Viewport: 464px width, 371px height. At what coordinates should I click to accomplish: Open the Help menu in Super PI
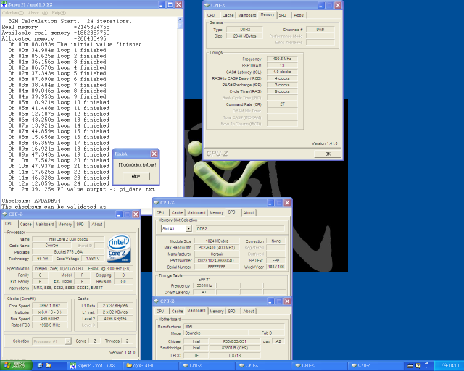click(x=59, y=13)
